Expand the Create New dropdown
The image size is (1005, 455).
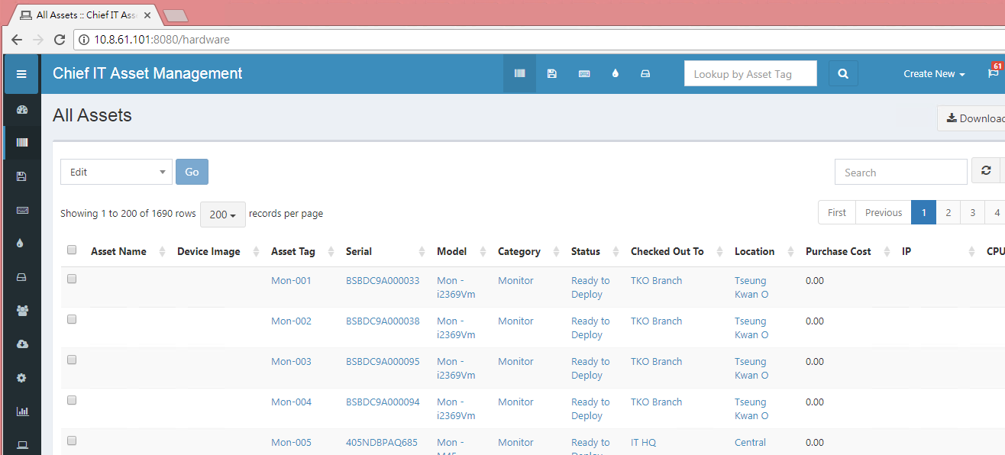[x=933, y=73]
